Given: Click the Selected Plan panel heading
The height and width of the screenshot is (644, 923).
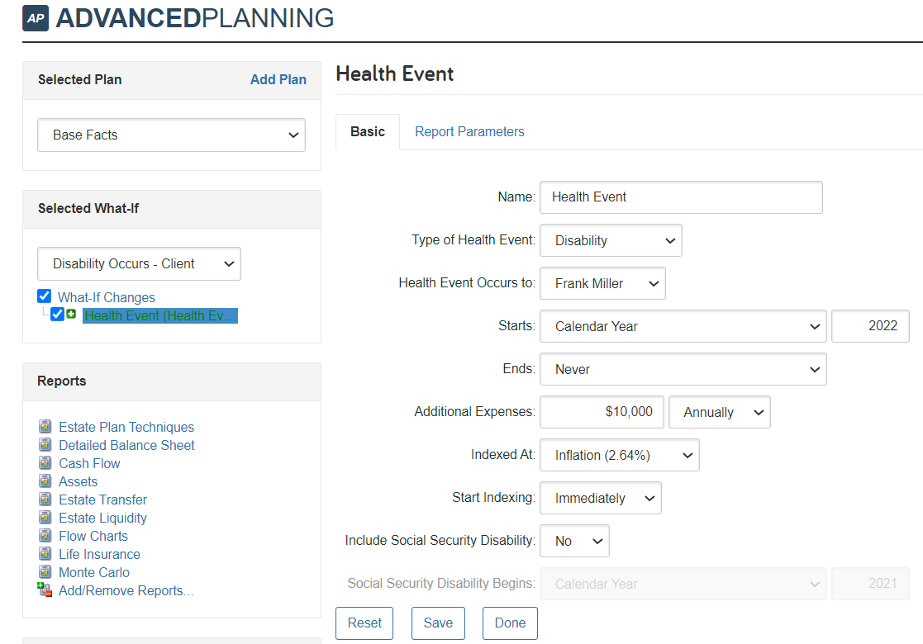Looking at the screenshot, I should pos(79,79).
